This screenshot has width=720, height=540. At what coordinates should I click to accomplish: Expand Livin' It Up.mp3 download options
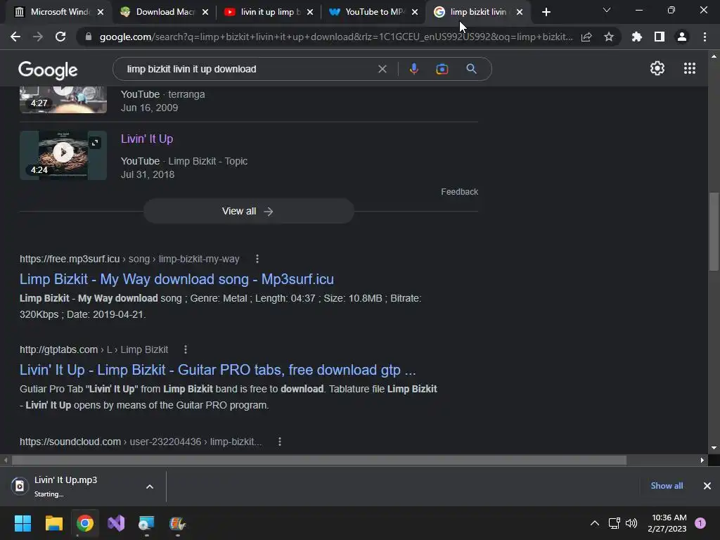[x=150, y=487]
